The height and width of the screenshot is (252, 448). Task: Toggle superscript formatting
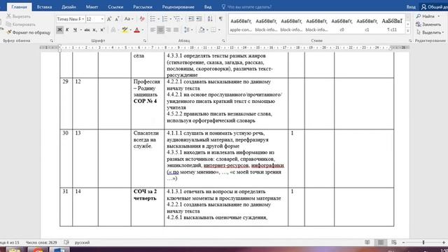click(x=102, y=29)
